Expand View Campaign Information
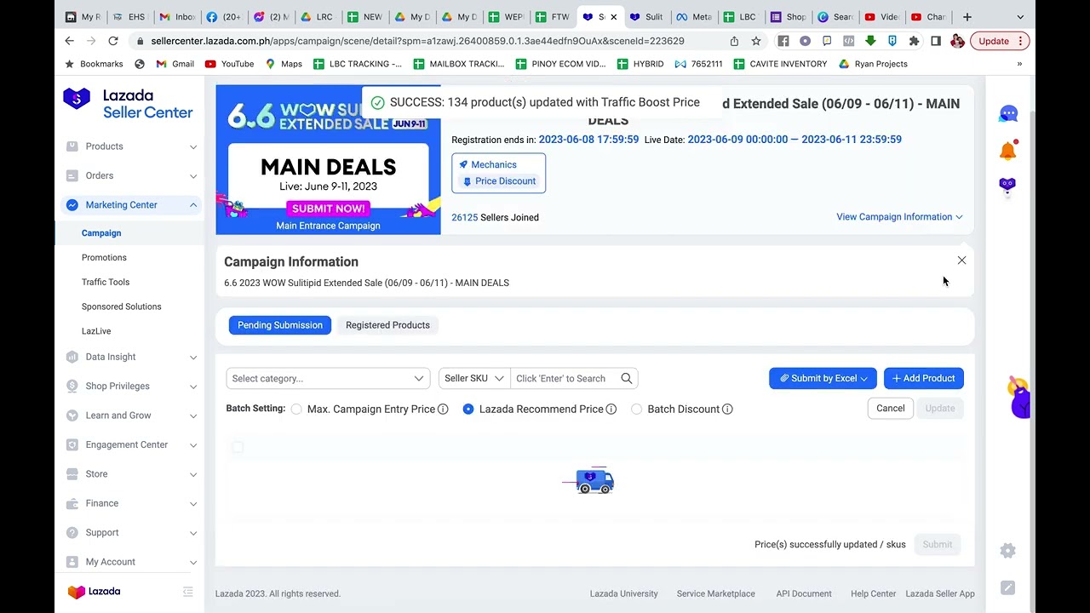 click(899, 217)
